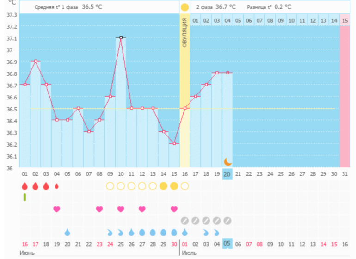Toggle the empty yellow circle on day 09
Viewport: 356px width, 259px height.
point(110,186)
